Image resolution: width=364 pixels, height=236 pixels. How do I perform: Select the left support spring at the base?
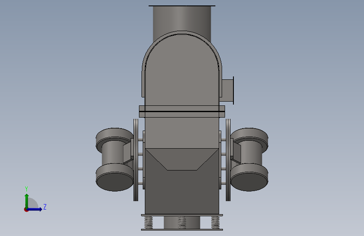pyautogui.click(x=149, y=223)
